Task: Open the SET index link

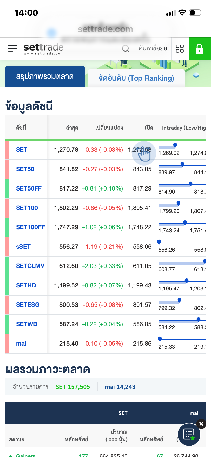Action: (22, 150)
